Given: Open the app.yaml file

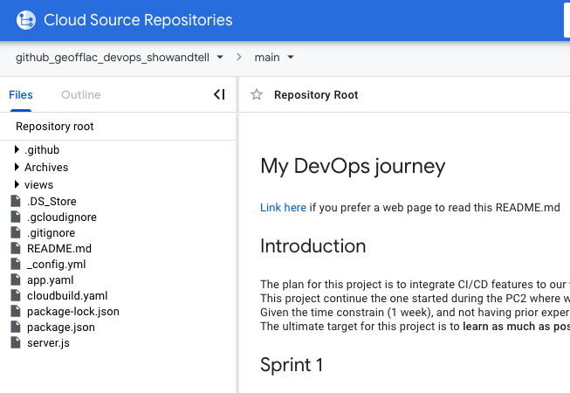Looking at the screenshot, I should pyautogui.click(x=50, y=280).
